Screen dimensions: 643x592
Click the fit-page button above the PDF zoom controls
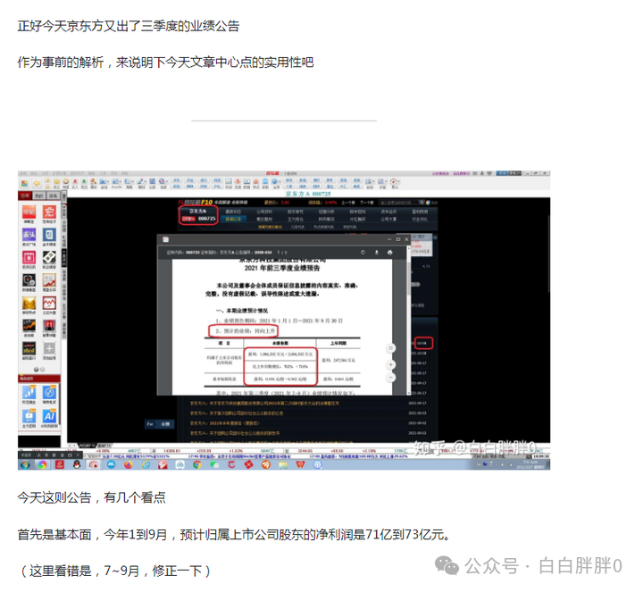391,348
